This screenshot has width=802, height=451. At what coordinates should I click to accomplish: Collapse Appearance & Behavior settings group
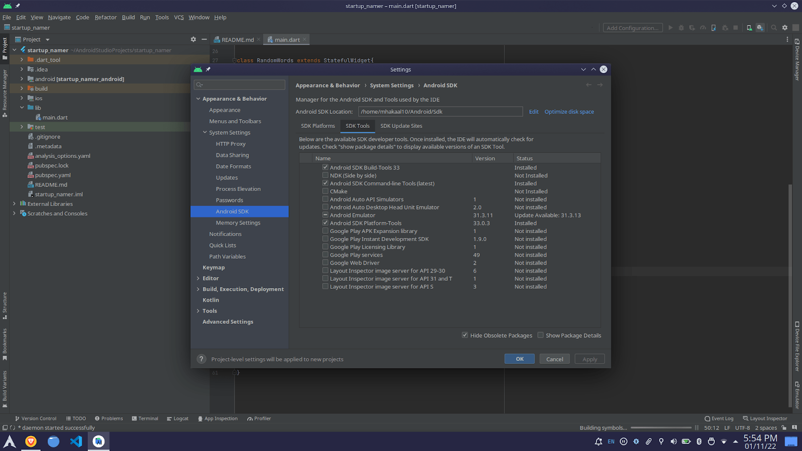(198, 99)
